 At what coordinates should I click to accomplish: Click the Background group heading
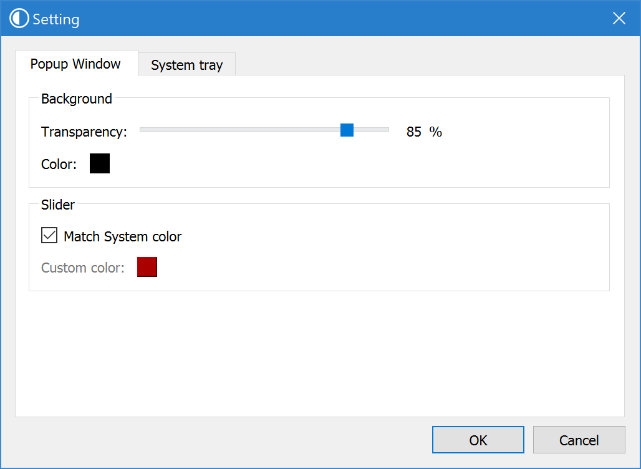click(x=77, y=99)
